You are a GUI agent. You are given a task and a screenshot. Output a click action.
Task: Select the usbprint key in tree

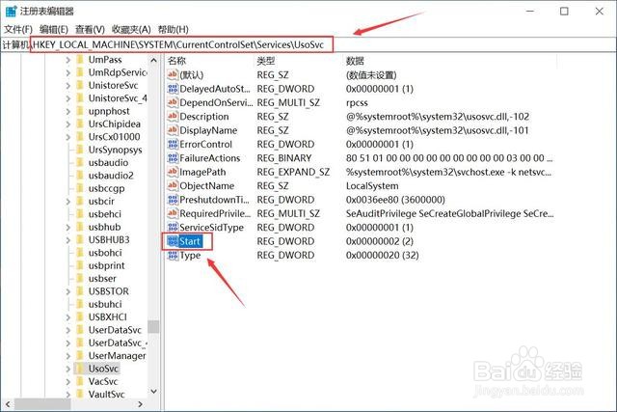(107, 266)
